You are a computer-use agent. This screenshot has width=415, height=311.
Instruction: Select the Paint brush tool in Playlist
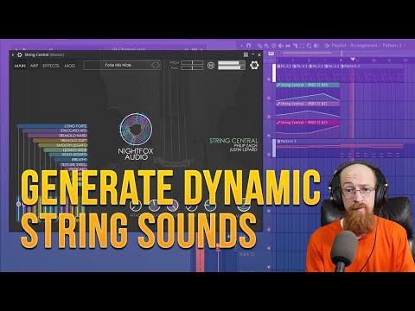click(266, 46)
